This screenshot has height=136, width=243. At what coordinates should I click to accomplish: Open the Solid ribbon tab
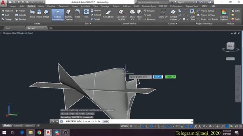click(x=22, y=6)
